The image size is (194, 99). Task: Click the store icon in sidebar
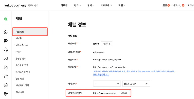[x=6, y=76]
